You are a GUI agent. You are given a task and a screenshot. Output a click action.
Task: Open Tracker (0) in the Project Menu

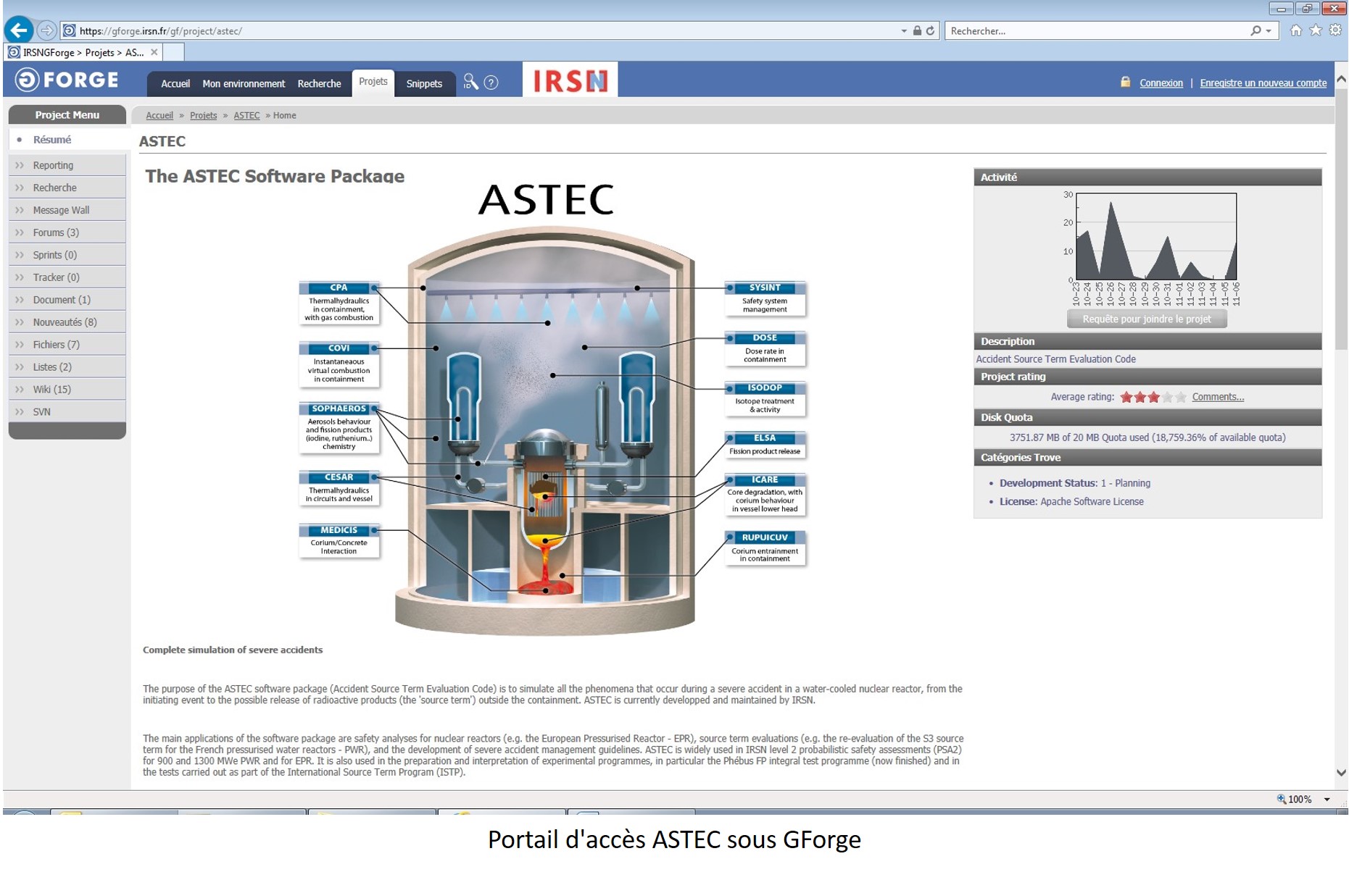(67, 277)
